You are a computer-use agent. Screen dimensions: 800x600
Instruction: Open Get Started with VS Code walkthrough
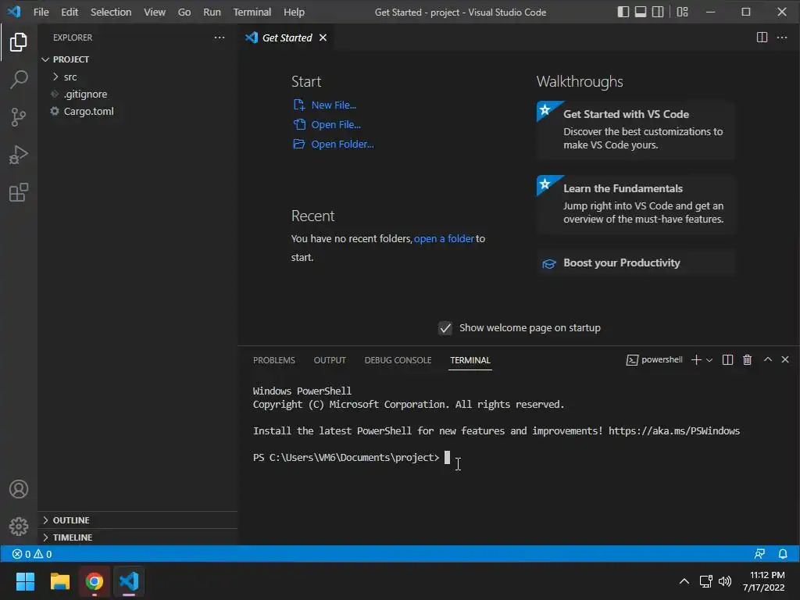[x=635, y=130]
